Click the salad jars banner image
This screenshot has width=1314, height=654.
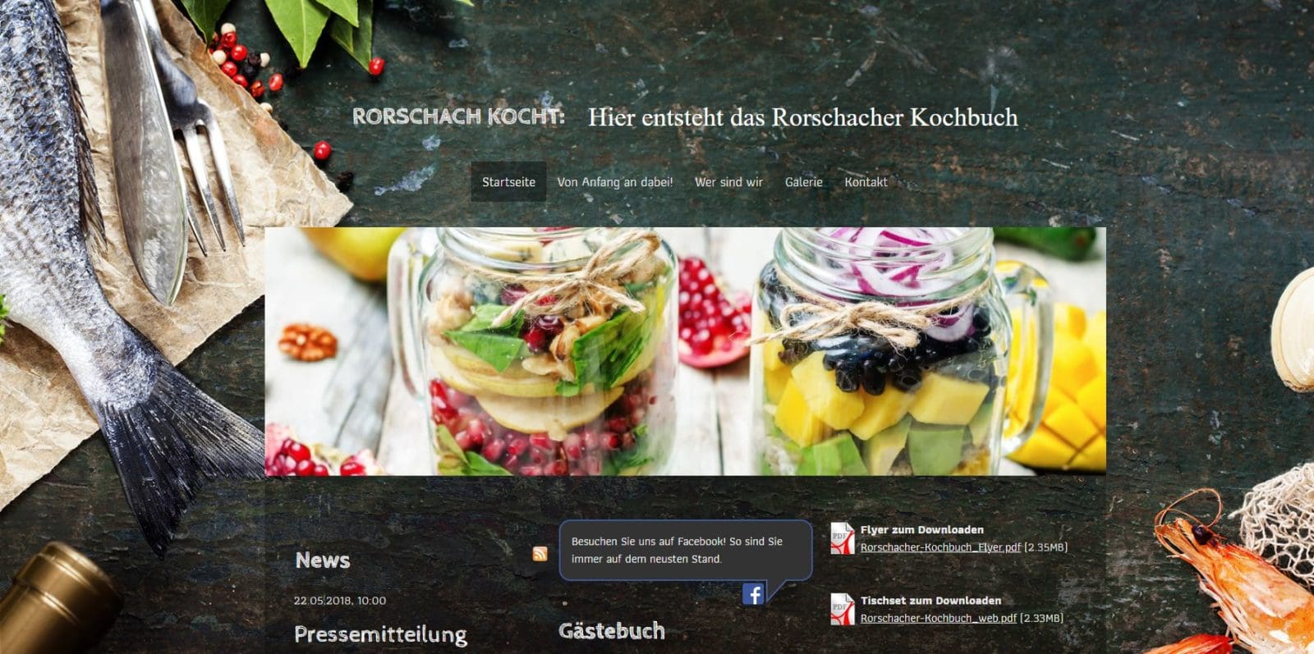(685, 352)
